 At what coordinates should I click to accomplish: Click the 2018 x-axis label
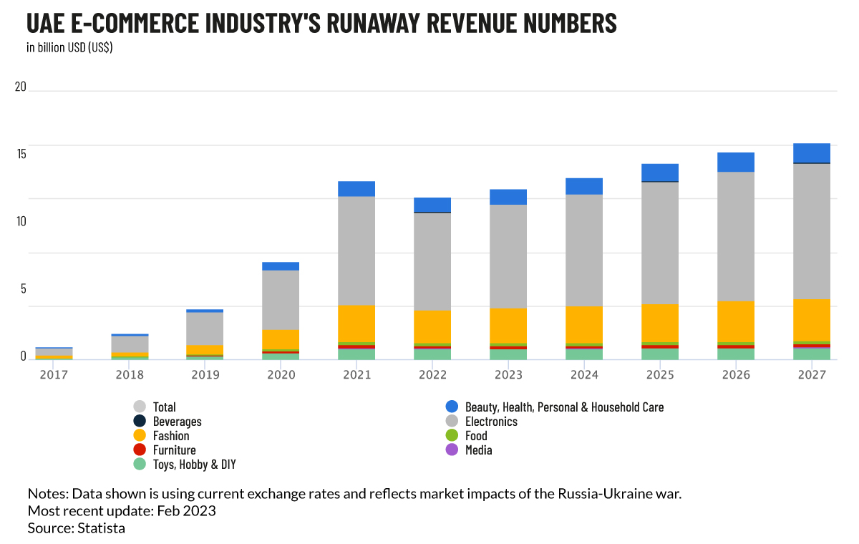[x=130, y=374]
